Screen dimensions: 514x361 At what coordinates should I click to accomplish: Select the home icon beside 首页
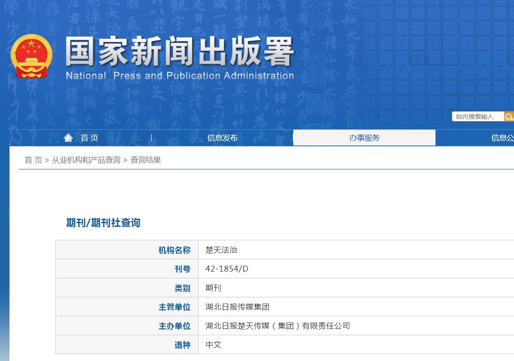(68, 137)
